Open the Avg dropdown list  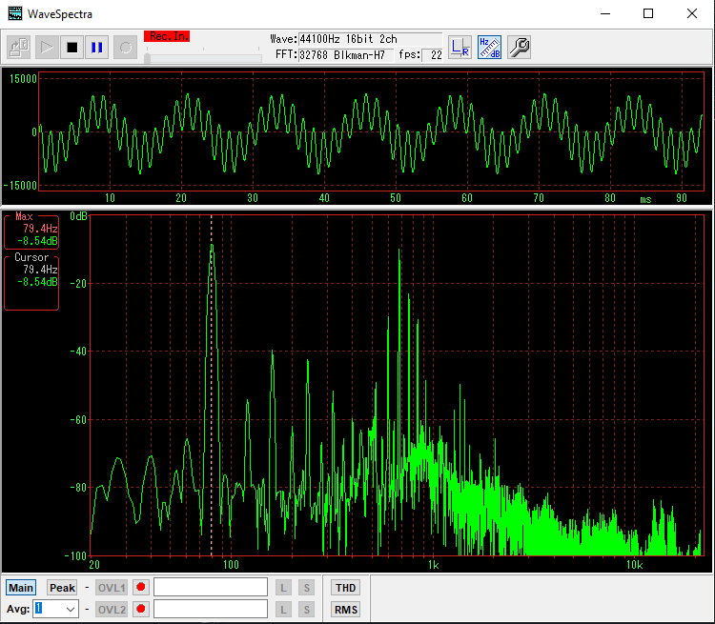click(71, 609)
